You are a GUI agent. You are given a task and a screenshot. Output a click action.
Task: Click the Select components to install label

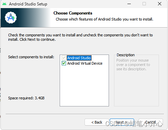[31, 57]
